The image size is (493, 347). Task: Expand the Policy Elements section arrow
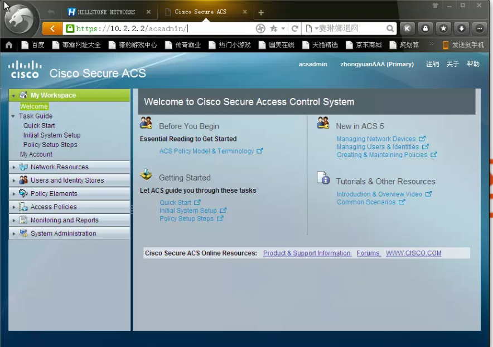13,194
